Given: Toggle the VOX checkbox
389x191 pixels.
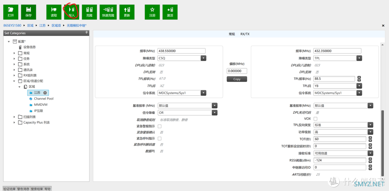Looking at the screenshot, I should 316,119.
